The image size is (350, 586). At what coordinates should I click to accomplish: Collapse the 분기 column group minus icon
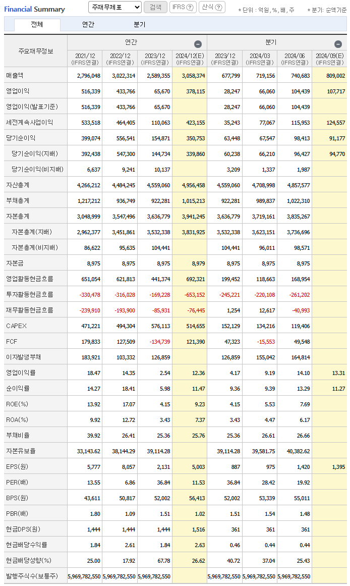tap(338, 44)
